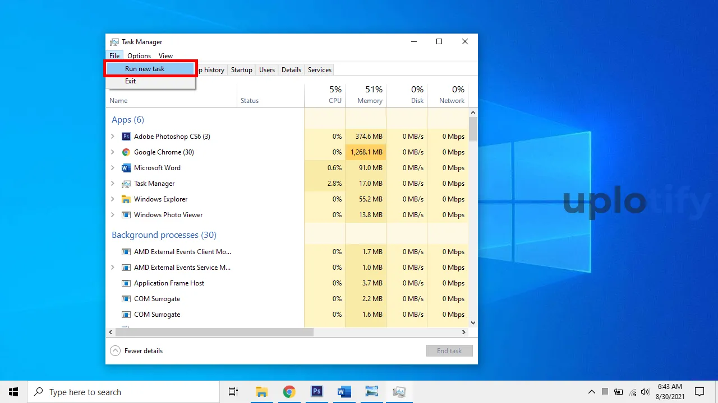Click the Apps (6) group heading
This screenshot has width=718, height=403.
click(x=128, y=120)
